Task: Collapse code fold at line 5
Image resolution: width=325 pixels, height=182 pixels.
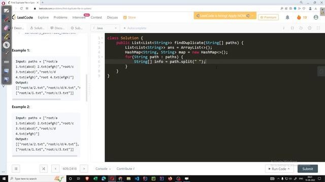Action: tap(102, 57)
